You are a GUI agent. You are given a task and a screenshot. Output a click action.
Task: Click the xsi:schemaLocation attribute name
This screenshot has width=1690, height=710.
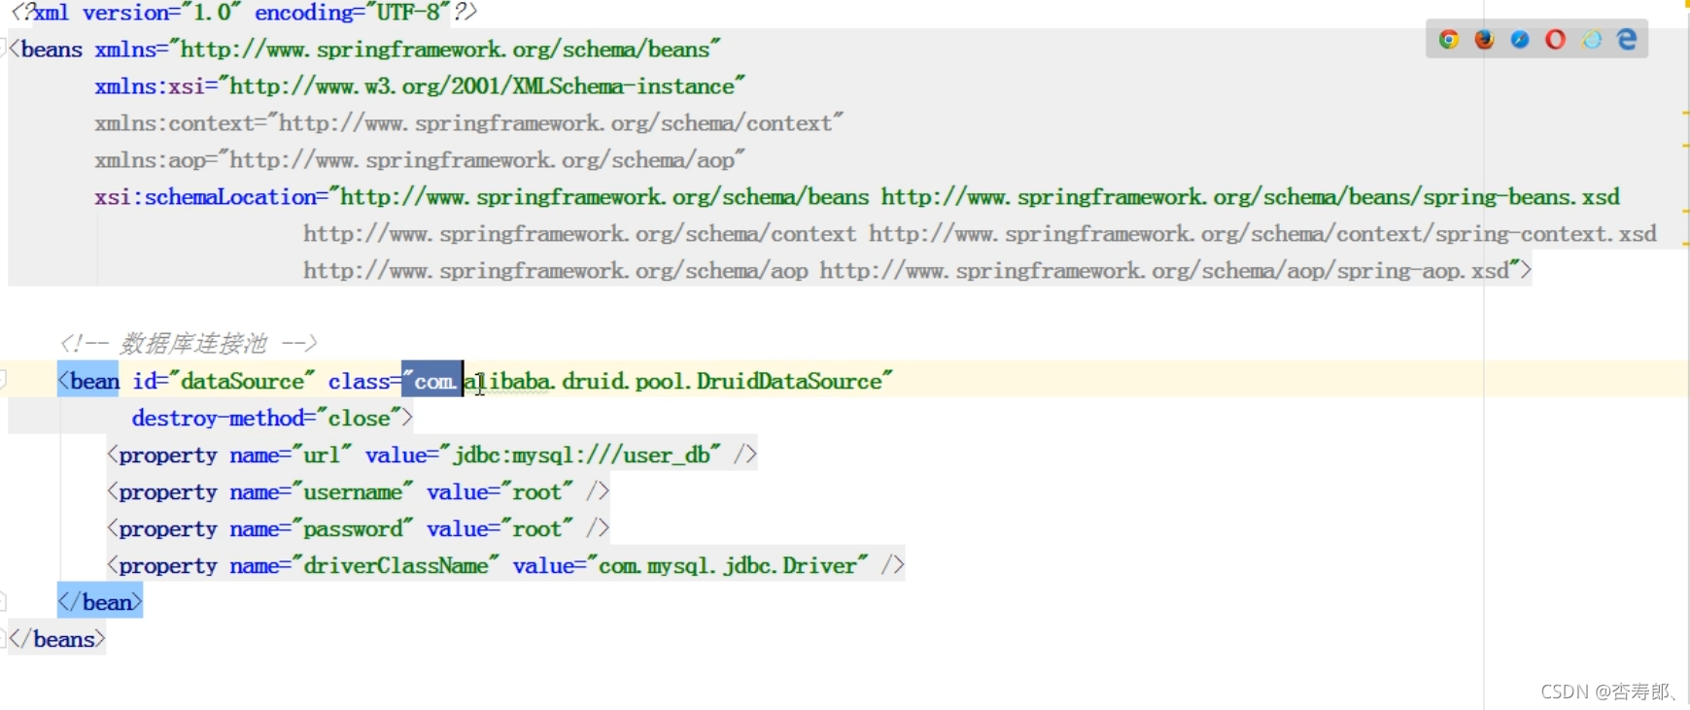point(206,197)
